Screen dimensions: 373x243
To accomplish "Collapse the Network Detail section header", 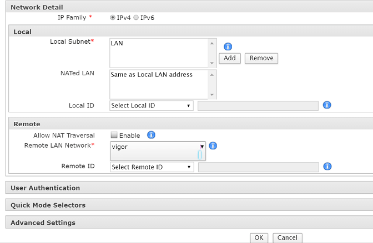I will click(189, 7).
